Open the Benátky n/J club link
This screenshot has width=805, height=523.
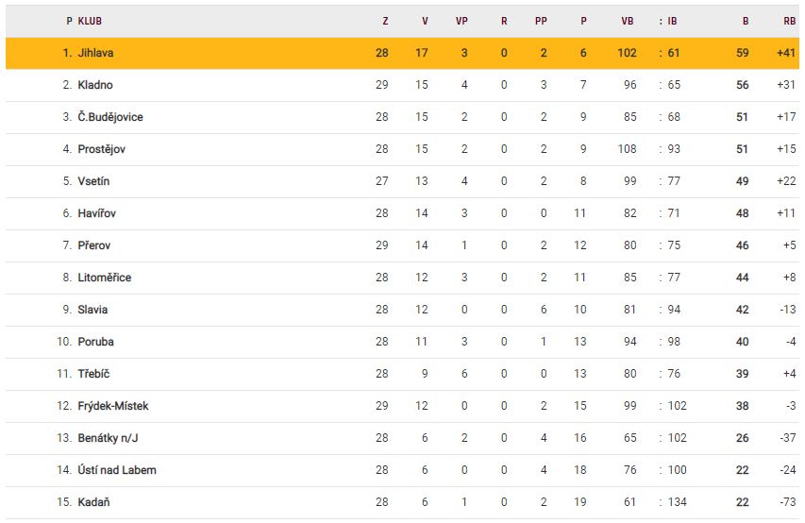point(109,438)
